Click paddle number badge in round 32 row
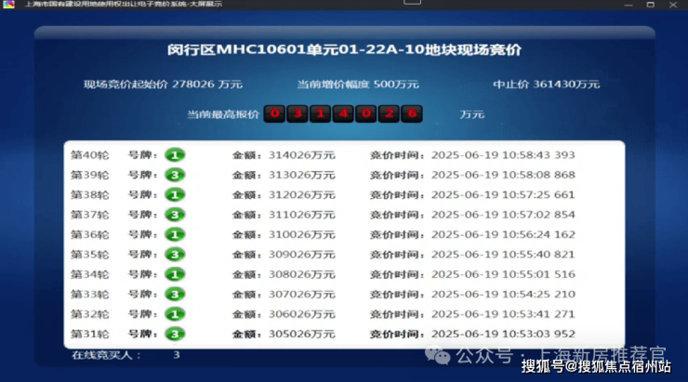This screenshot has width=688, height=382. point(175,314)
